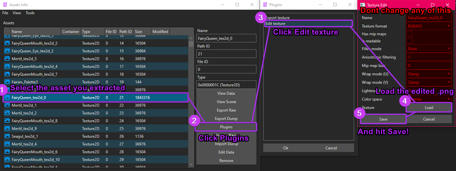Click texture icon of Mertil_tex2d_2 row
Image resolution: width=456 pixels, height=171 pixels.
7,113
